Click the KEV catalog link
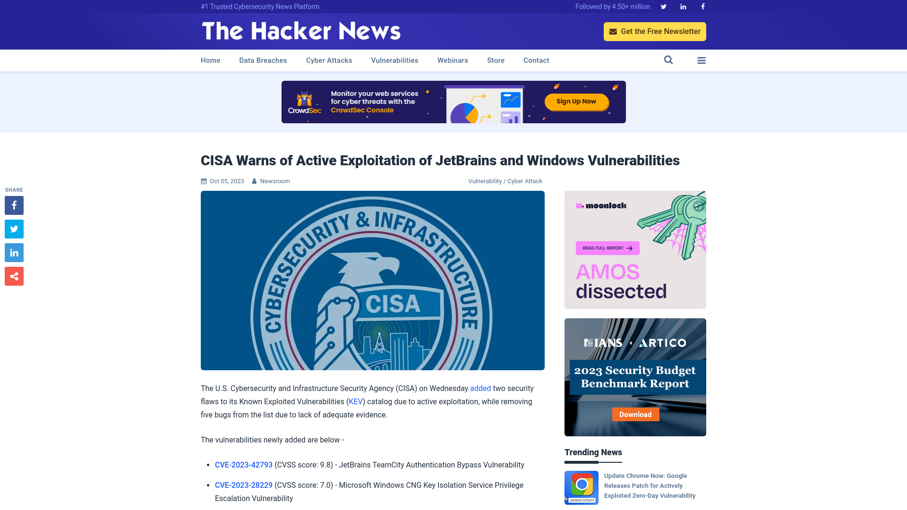 (355, 402)
